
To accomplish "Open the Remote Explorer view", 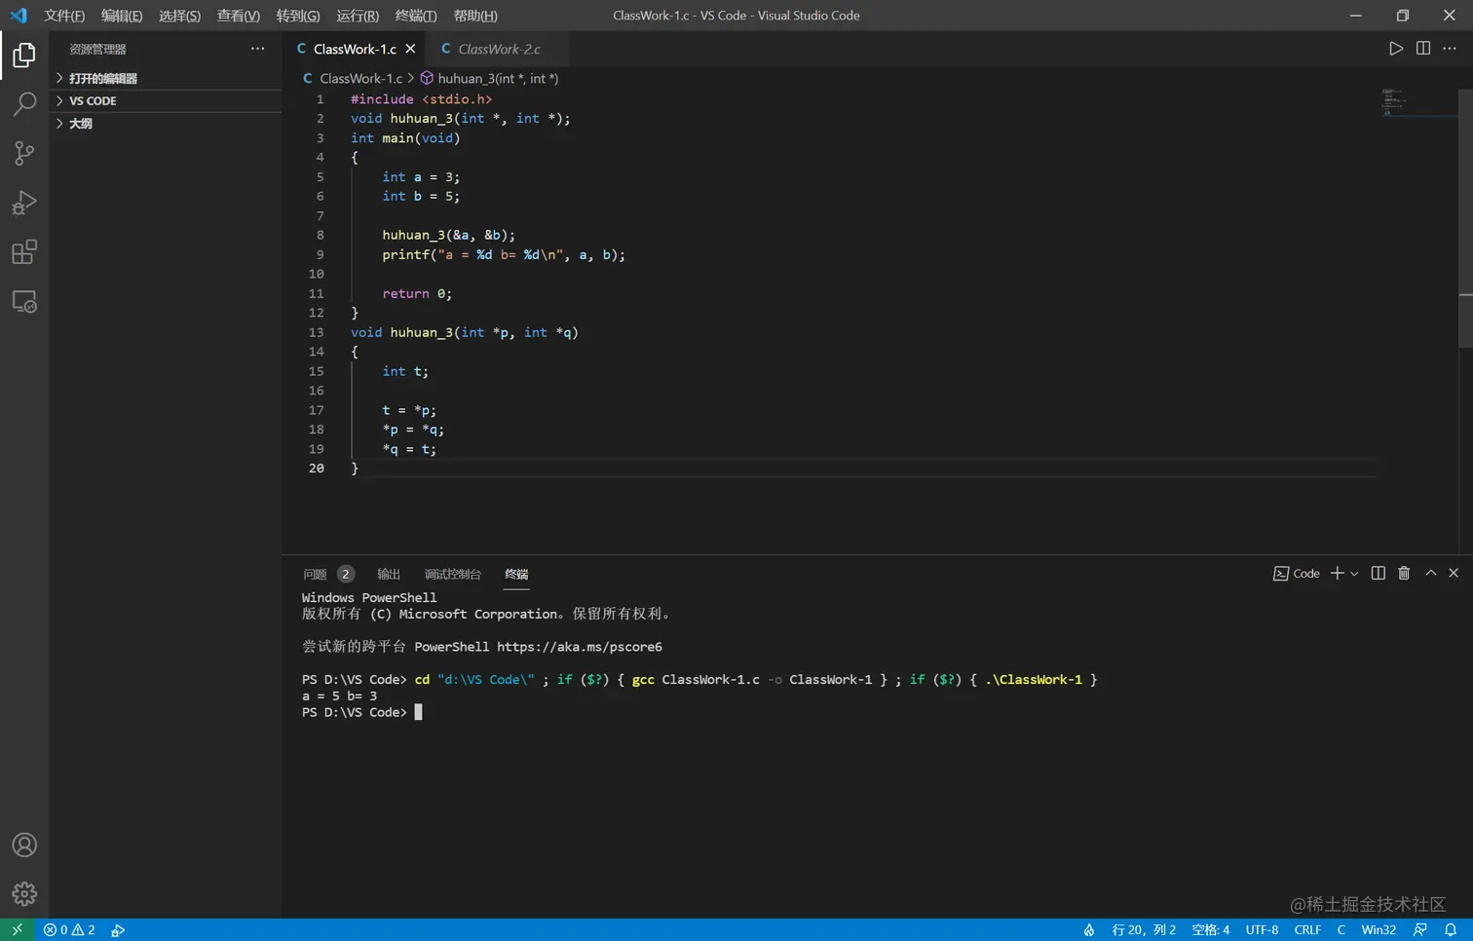I will point(24,302).
